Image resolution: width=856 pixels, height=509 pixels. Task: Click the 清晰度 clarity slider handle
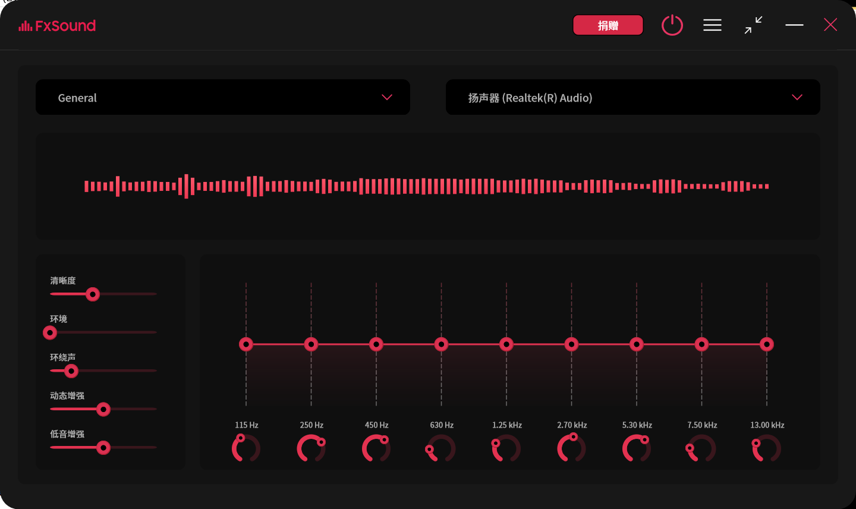pyautogui.click(x=93, y=294)
